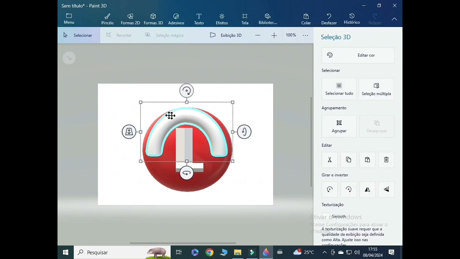This screenshot has height=259, width=460.
Task: Cut selection with the scissors icon
Action: click(x=330, y=160)
